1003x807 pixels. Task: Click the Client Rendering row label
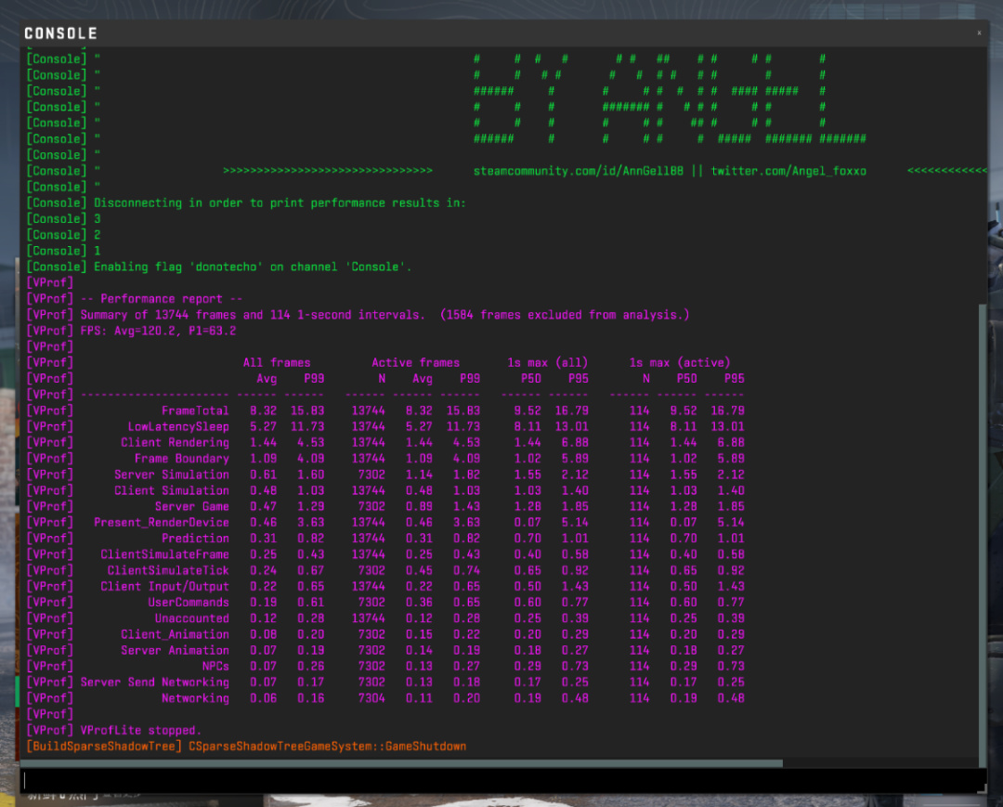[x=175, y=443]
